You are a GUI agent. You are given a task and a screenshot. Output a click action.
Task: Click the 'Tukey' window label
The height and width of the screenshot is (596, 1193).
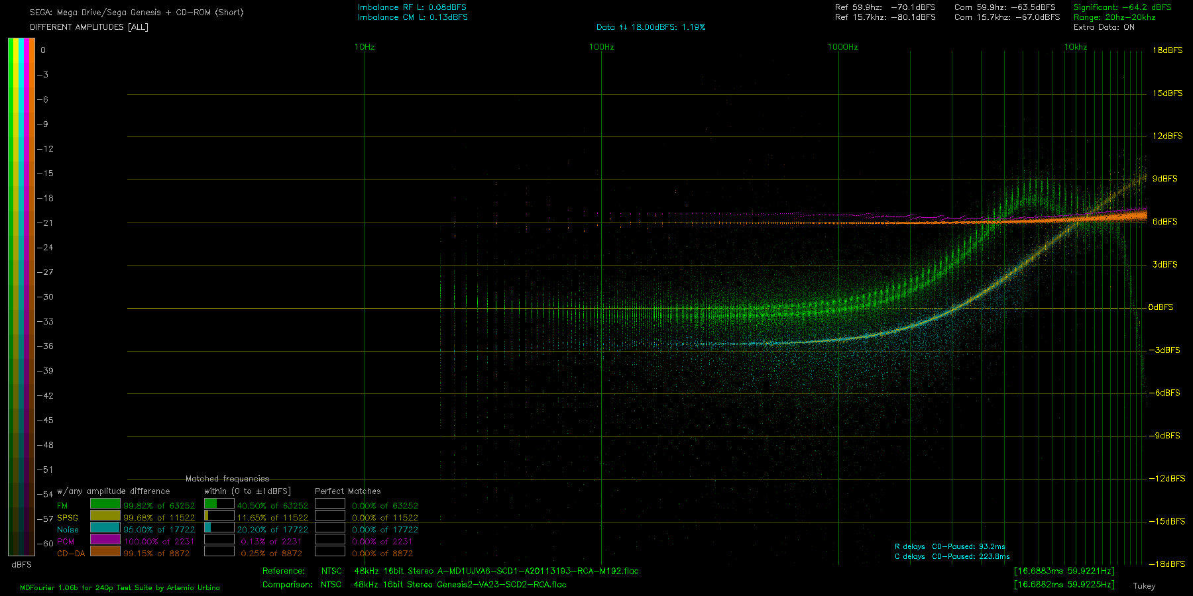(1144, 586)
